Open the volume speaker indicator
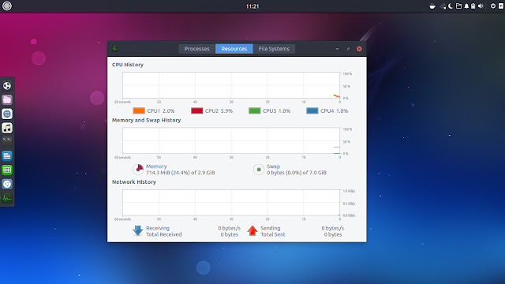Screen dimensions: 505x284 (481, 6)
